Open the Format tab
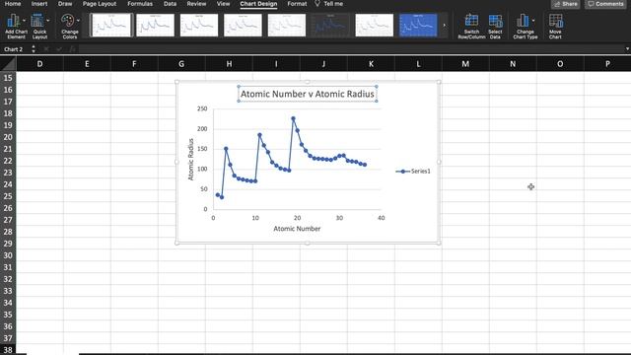 point(297,4)
